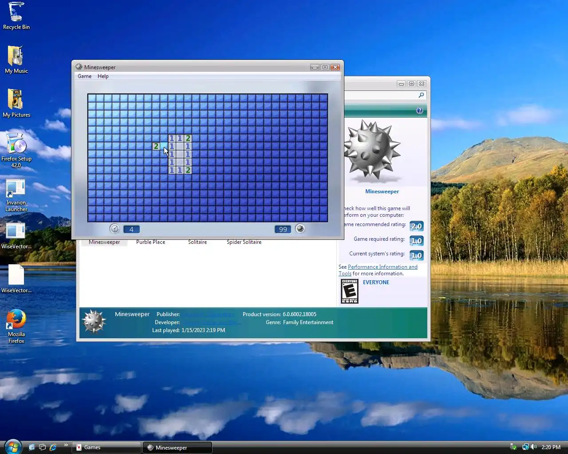Viewport: 568px width, 454px height.
Task: Click the current system's rating 1.0 badge
Action: pyautogui.click(x=416, y=255)
